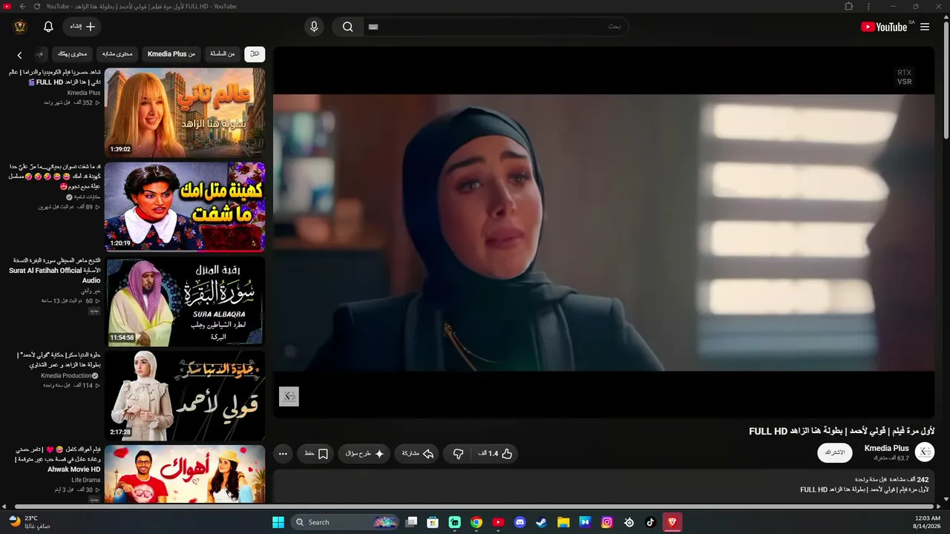Open Brave browser in the taskbar

672,522
